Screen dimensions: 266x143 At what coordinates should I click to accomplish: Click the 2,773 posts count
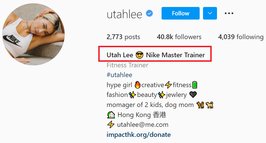pyautogui.click(x=123, y=37)
